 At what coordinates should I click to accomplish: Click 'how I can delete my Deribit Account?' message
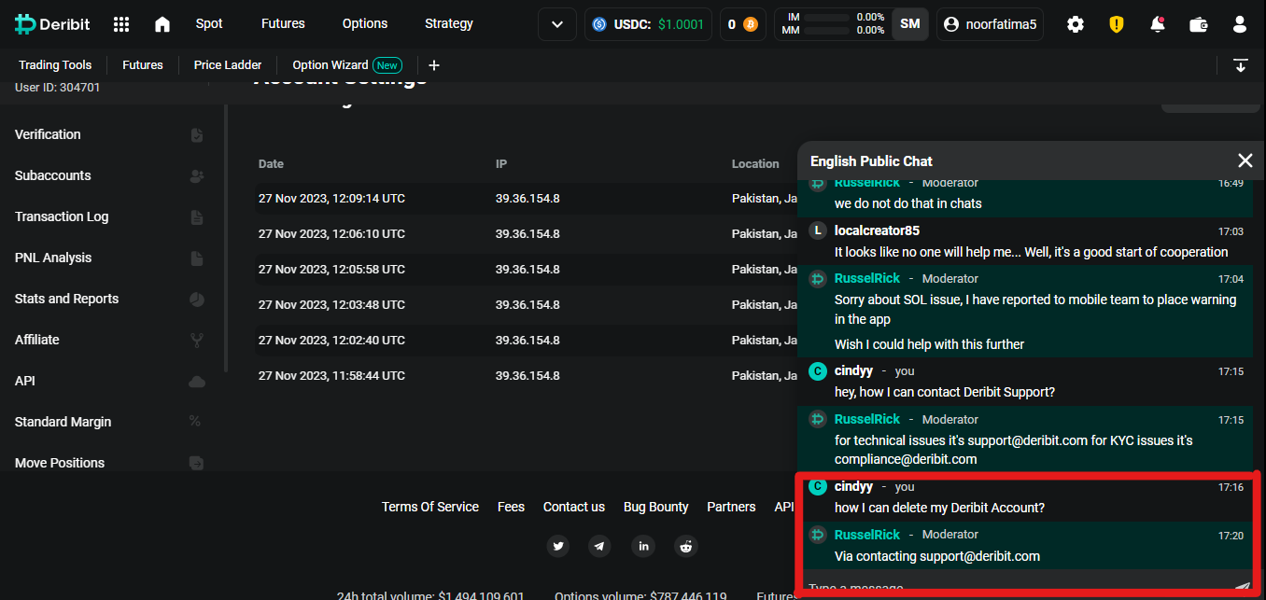939,508
